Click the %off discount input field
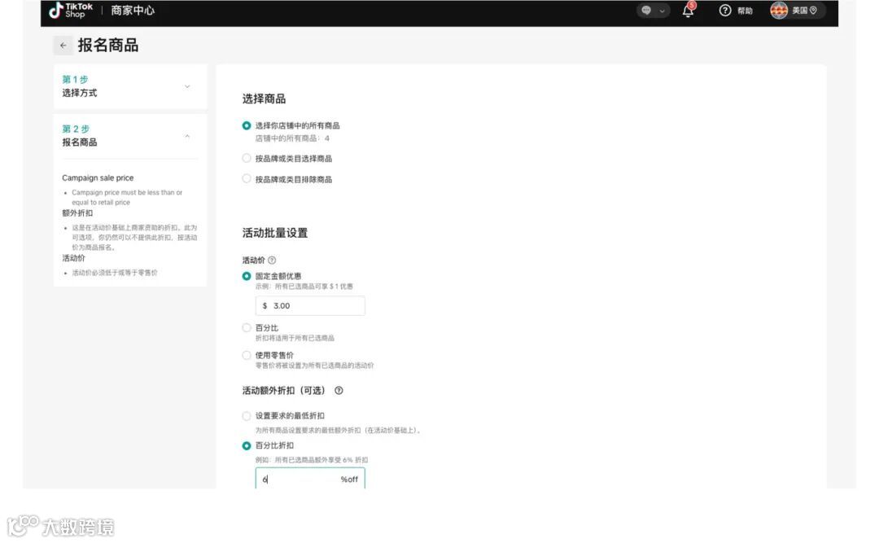The width and height of the screenshot is (879, 543). click(x=310, y=479)
